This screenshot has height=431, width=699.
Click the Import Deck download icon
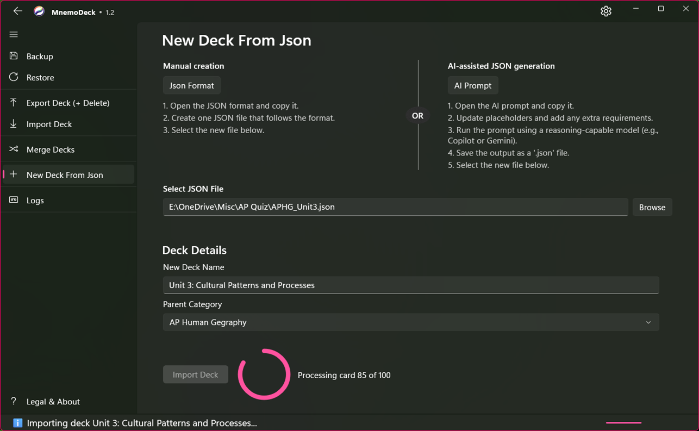click(14, 124)
